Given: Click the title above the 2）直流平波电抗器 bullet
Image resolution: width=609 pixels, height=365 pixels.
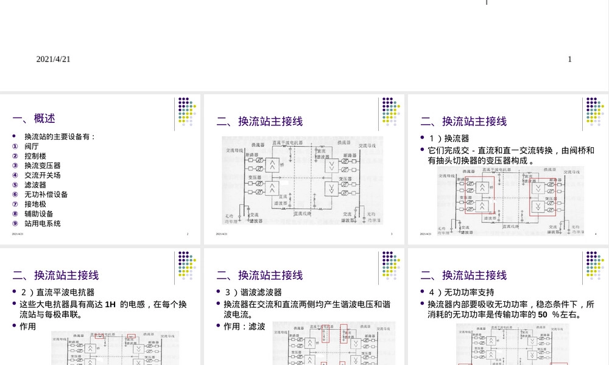Looking at the screenshot, I should pyautogui.click(x=55, y=275).
